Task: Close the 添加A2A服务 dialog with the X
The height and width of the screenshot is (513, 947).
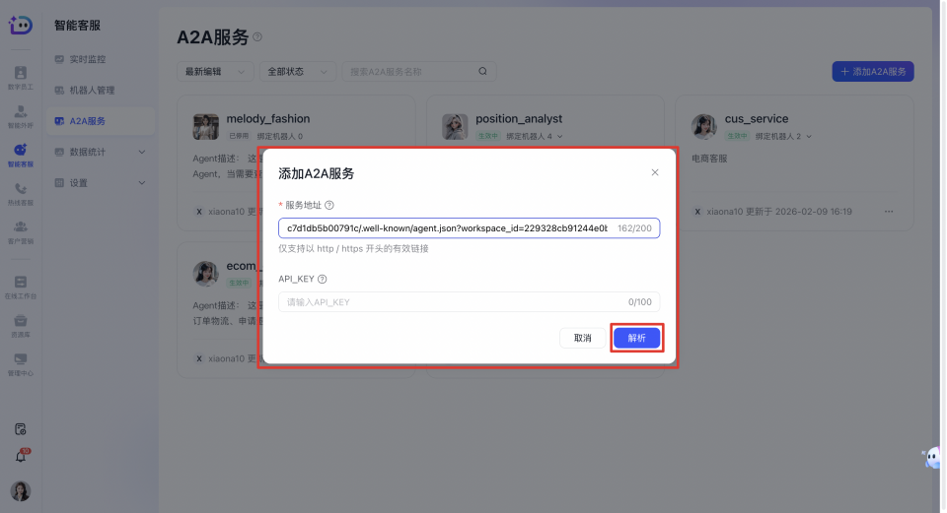Action: [655, 172]
